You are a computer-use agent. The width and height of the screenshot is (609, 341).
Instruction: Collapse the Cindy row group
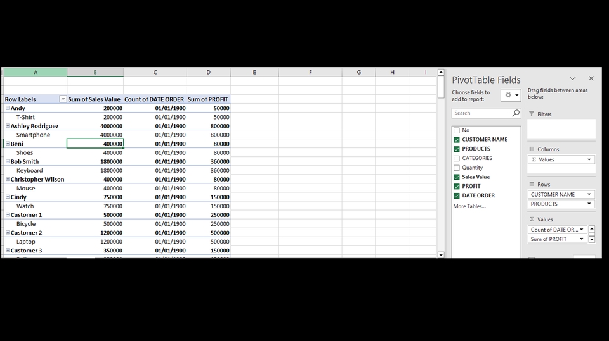point(8,197)
